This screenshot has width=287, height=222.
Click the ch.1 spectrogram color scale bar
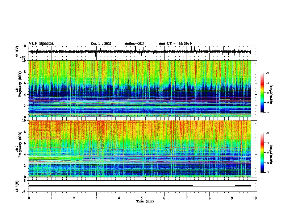(x=262, y=93)
